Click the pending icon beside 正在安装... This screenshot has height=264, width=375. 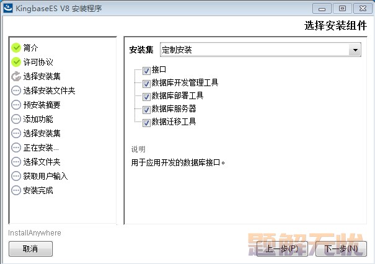click(x=16, y=147)
